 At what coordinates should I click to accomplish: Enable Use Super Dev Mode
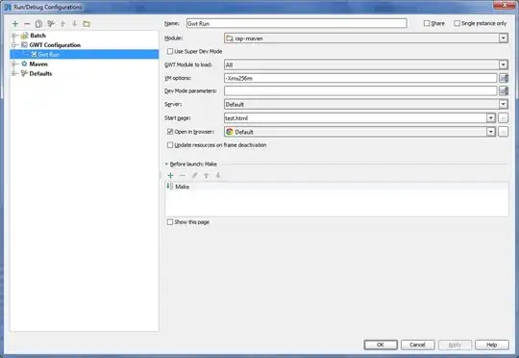pos(170,51)
